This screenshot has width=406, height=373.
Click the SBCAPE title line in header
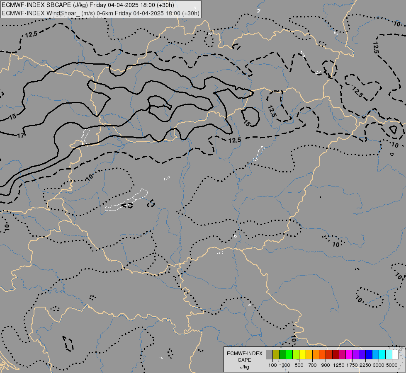pos(88,5)
